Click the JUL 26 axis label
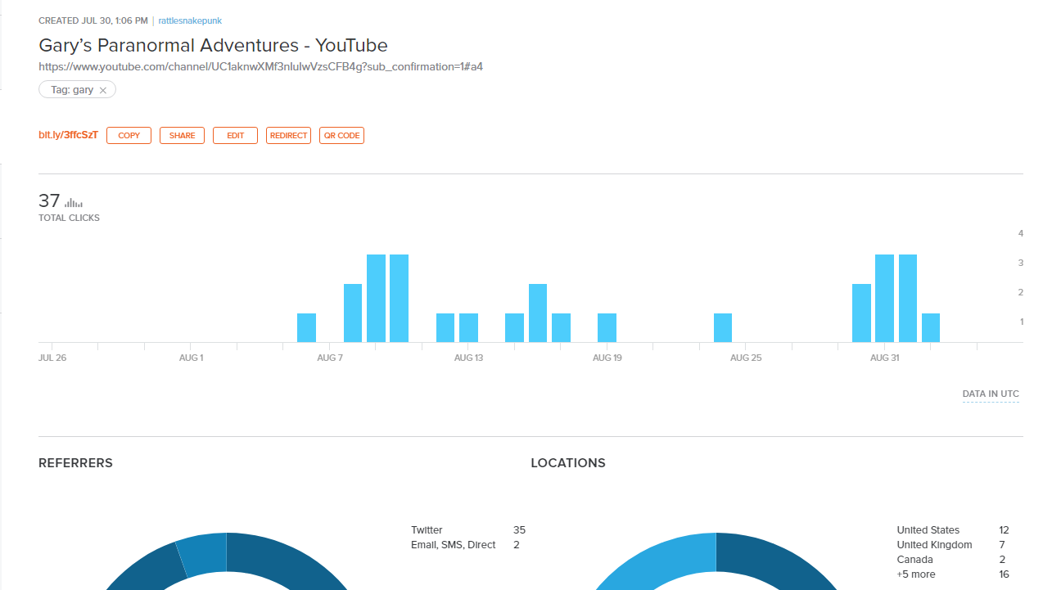Image resolution: width=1043 pixels, height=590 pixels. point(52,358)
